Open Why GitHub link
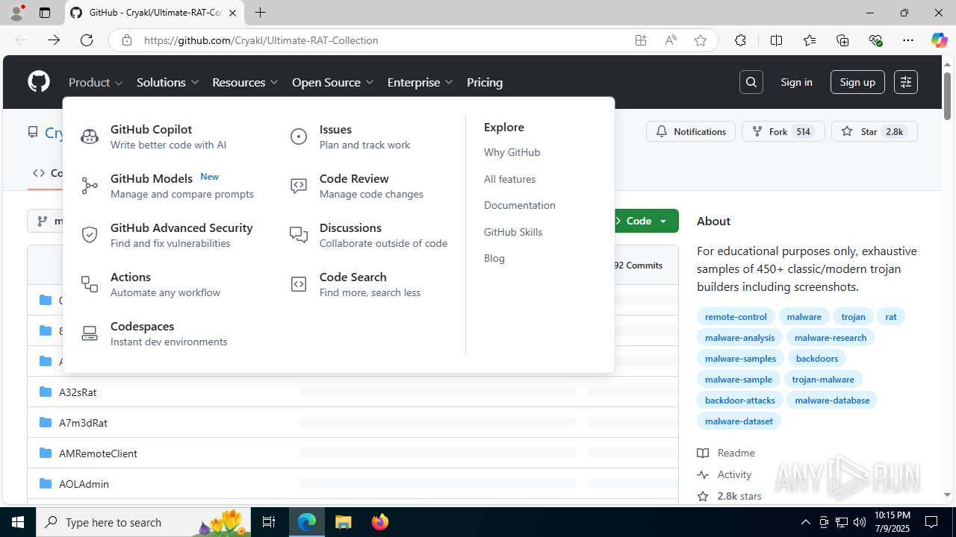Image resolution: width=956 pixels, height=537 pixels. [x=512, y=152]
